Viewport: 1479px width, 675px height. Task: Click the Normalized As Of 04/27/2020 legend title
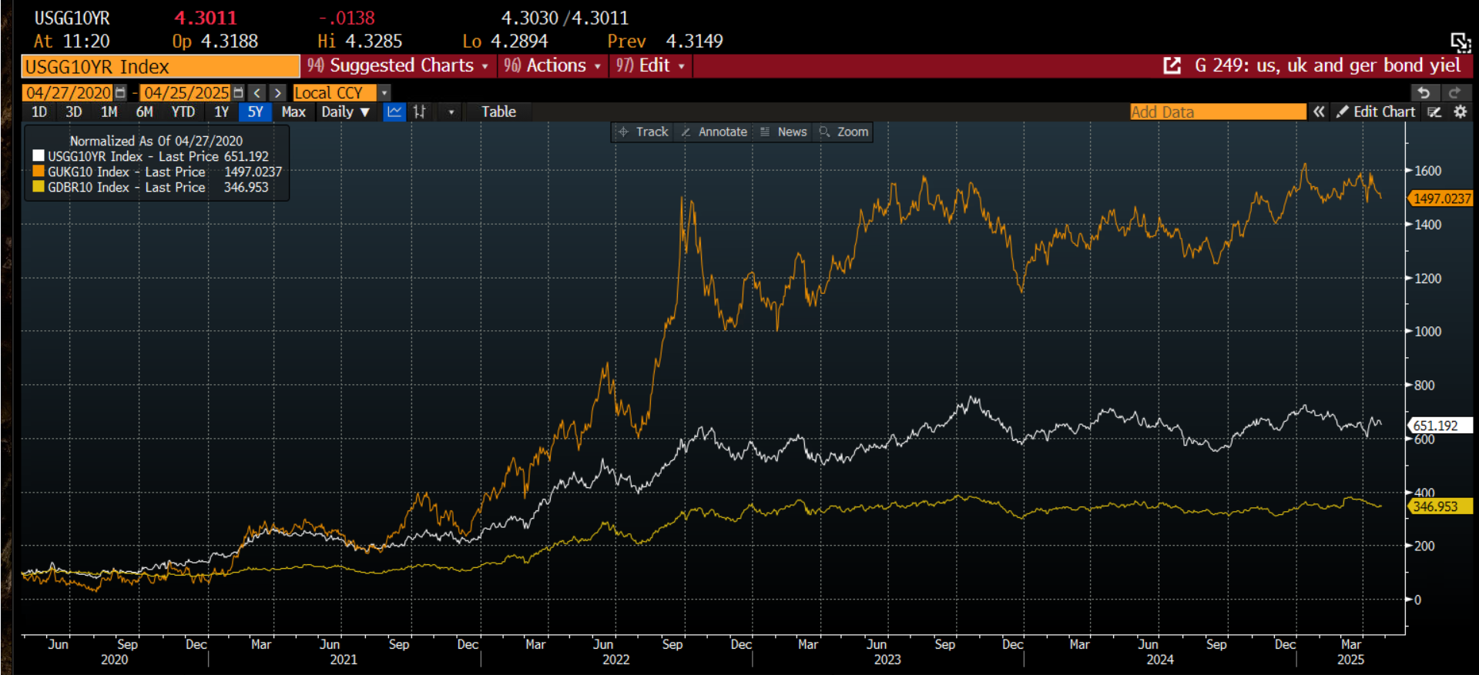click(156, 141)
